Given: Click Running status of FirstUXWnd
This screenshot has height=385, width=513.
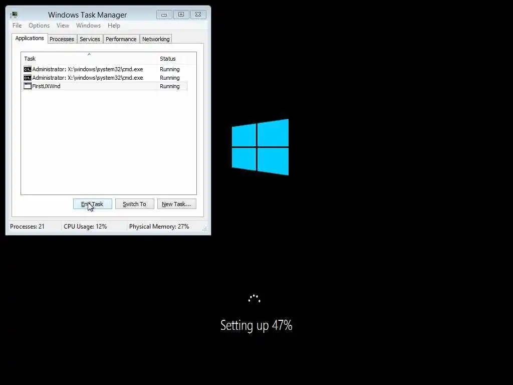Looking at the screenshot, I should [x=169, y=86].
